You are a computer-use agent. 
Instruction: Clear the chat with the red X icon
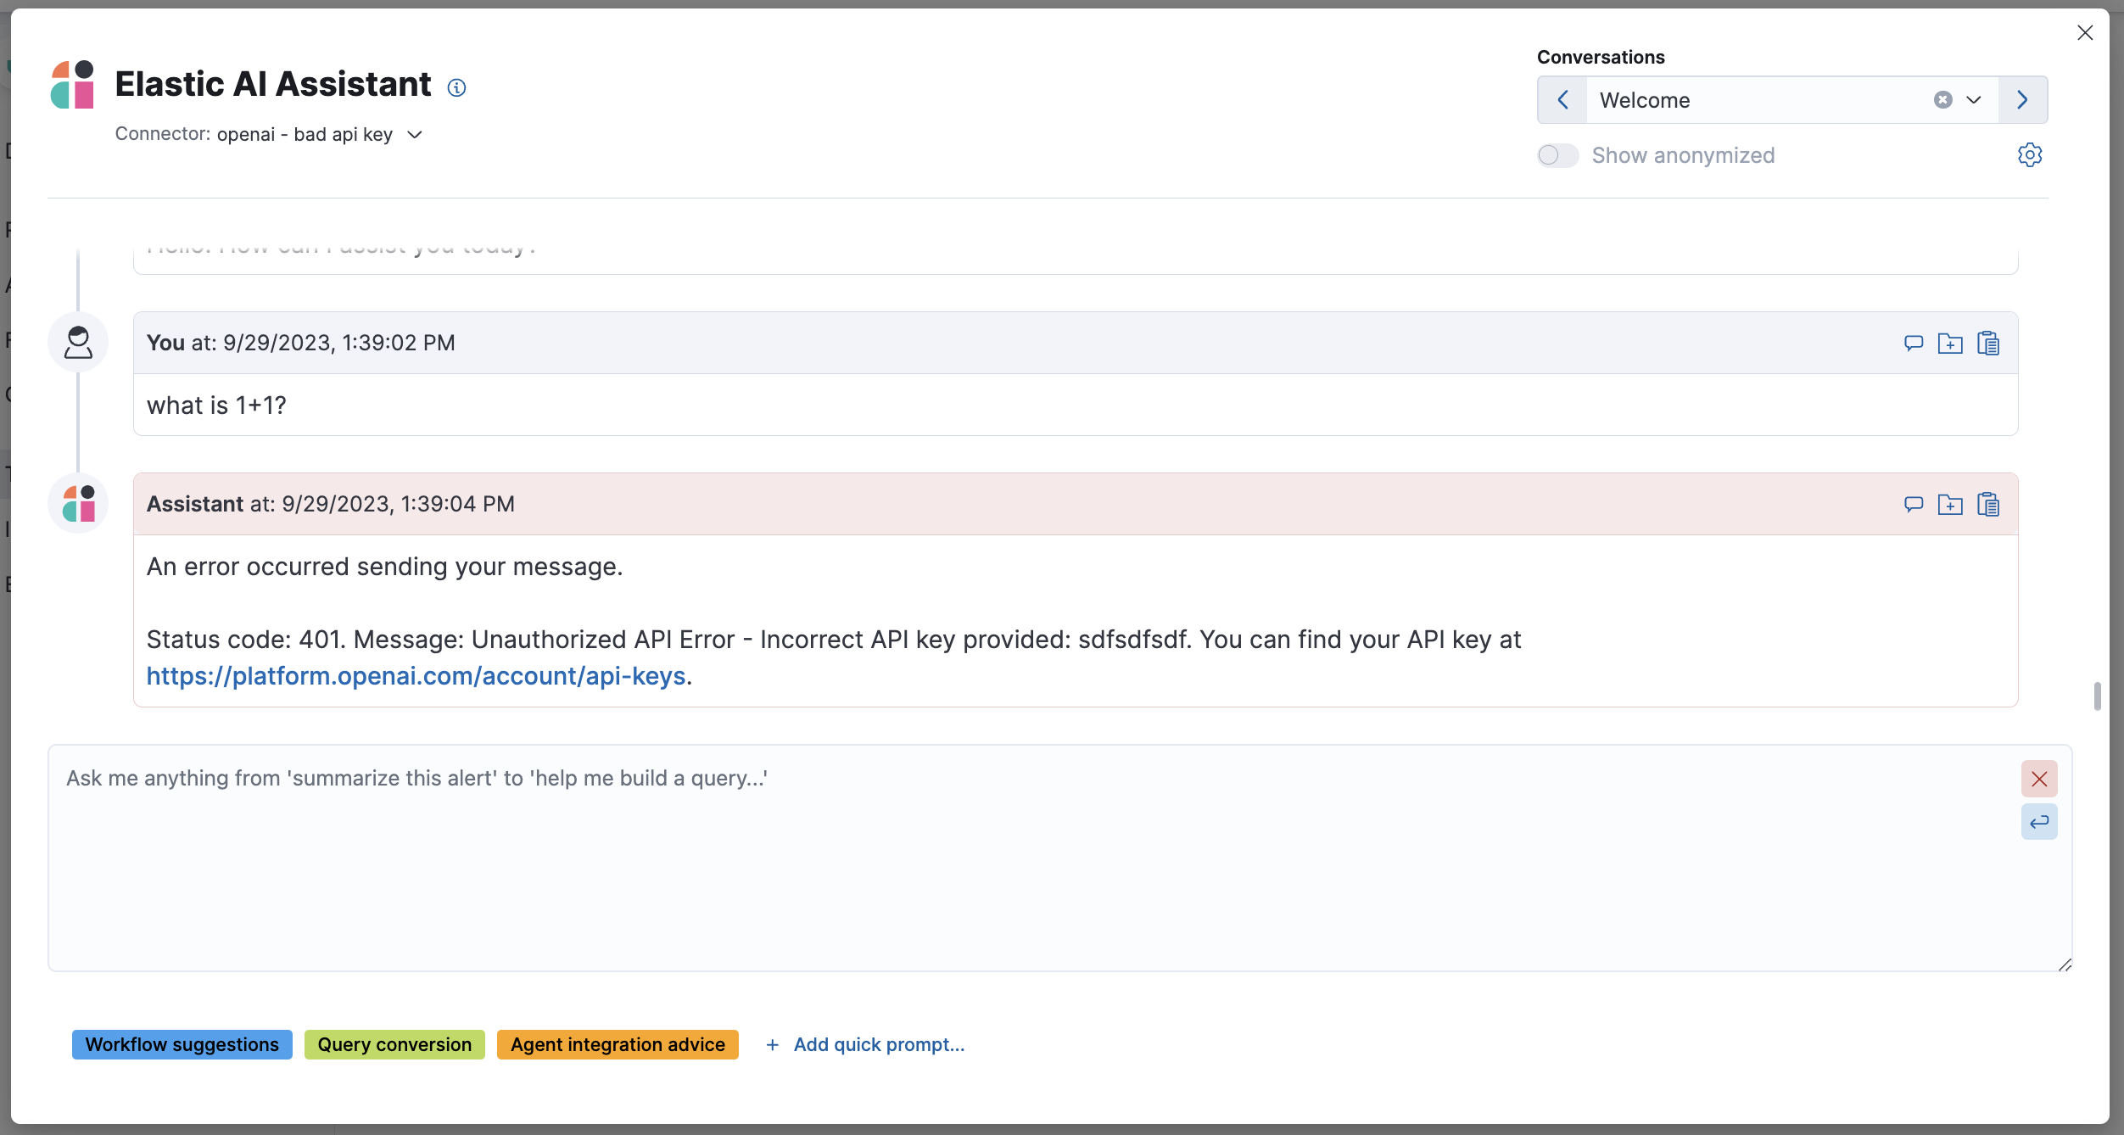tap(2039, 778)
